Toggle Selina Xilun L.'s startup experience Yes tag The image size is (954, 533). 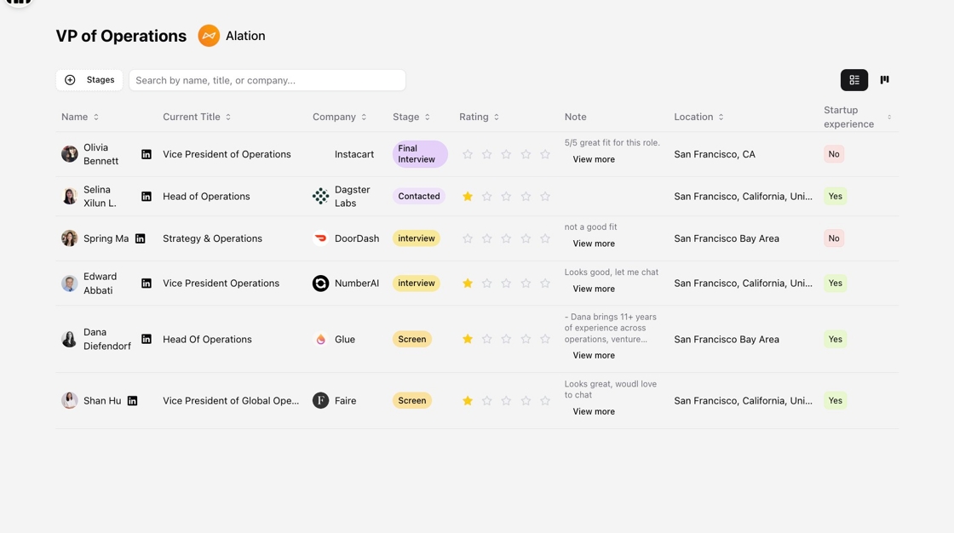[836, 196]
